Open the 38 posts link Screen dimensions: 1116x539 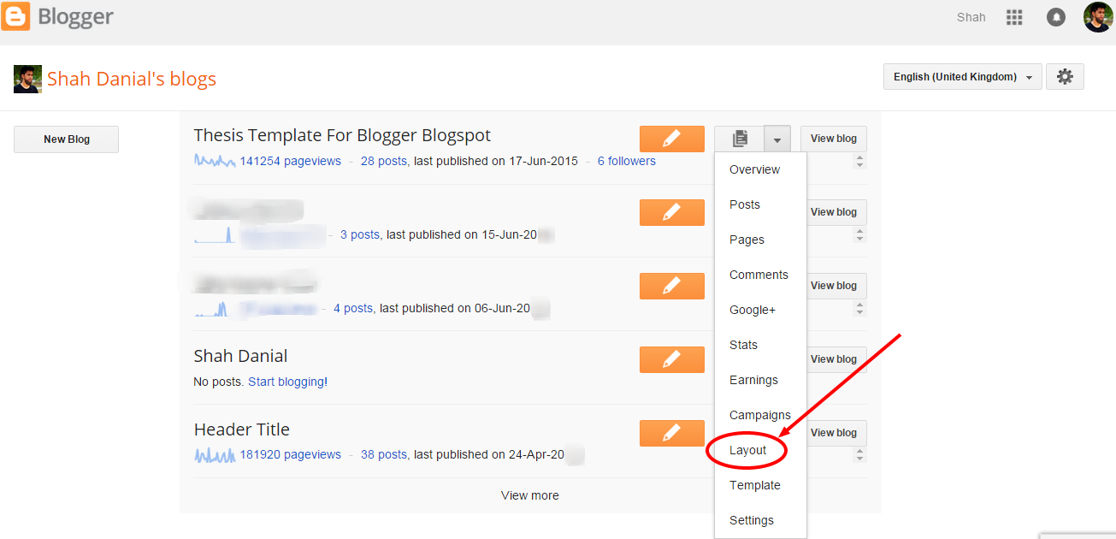(x=384, y=454)
